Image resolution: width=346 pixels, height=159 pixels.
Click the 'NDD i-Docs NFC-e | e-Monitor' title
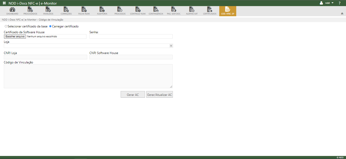pos(33,3)
